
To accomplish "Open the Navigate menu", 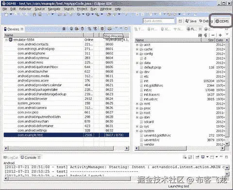I will pos(54,9).
